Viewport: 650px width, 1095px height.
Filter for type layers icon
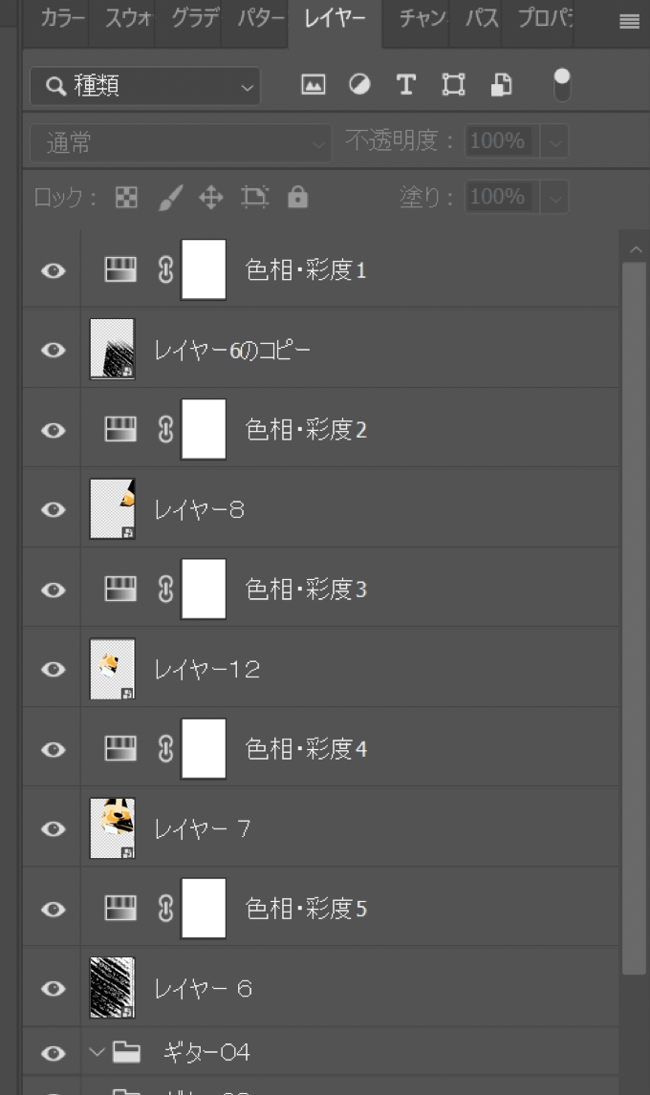[406, 84]
